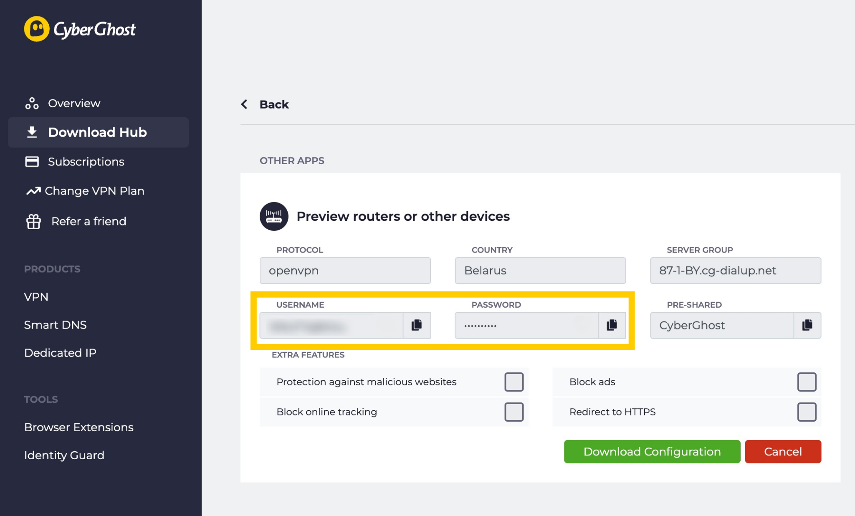Click the red Cancel button
The image size is (855, 516).
[x=783, y=452]
